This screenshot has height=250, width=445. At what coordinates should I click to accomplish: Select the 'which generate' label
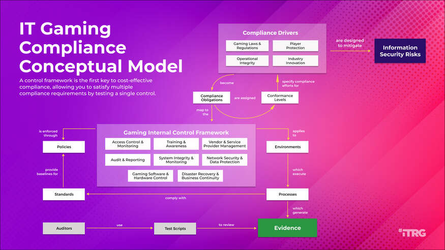(300, 210)
